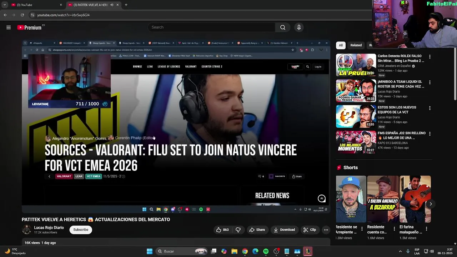Open tab search dropdown arrow
Viewport: 457px width, 257px height.
tap(4, 5)
